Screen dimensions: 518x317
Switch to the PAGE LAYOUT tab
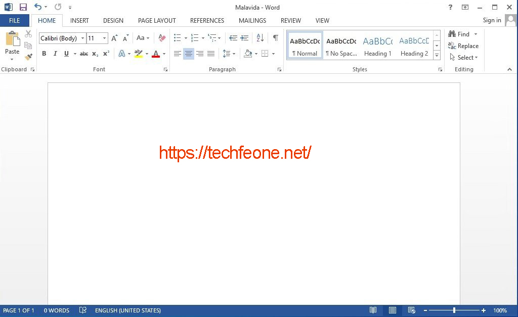[x=157, y=20]
